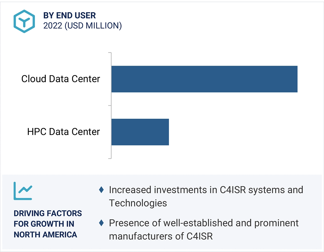Click the line chart growth icon
The height and width of the screenshot is (252, 324).
(23, 191)
